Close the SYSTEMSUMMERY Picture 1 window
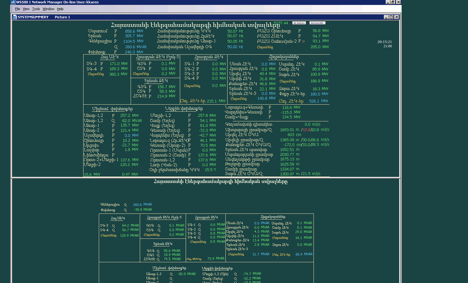Image resolution: width=468 pixels, height=283 pixels. (x=397, y=17)
